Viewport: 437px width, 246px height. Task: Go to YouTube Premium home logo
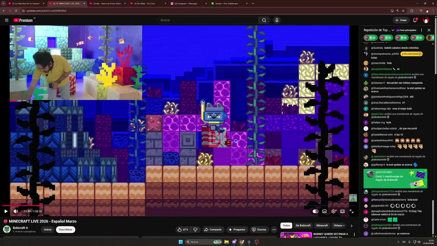[x=23, y=20]
